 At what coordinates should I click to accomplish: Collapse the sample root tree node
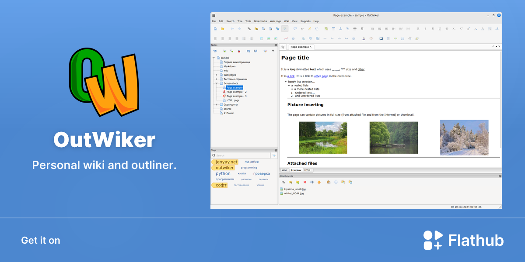(x=213, y=58)
